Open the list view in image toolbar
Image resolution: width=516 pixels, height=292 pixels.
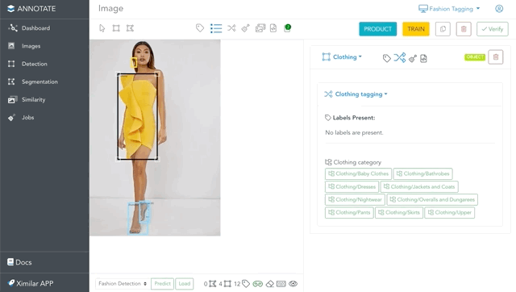pos(216,28)
